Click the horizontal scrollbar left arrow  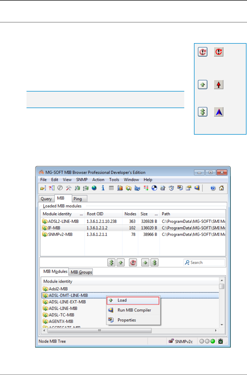coord(44,330)
